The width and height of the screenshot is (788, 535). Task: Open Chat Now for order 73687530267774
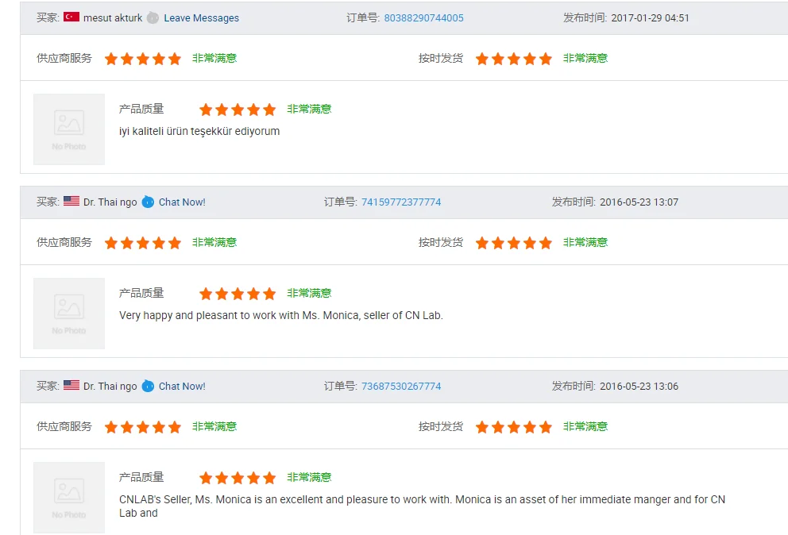182,387
